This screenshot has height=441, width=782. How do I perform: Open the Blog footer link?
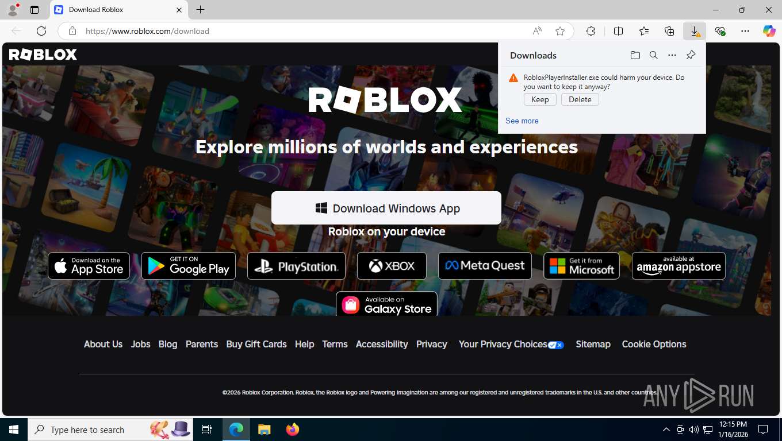(168, 344)
